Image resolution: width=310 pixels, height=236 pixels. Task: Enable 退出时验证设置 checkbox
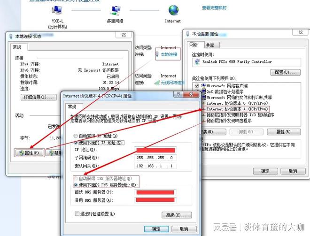click(x=77, y=214)
